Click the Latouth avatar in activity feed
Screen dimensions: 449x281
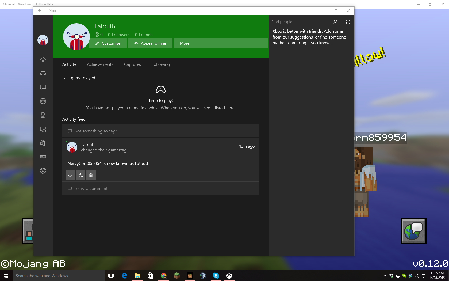[72, 147]
